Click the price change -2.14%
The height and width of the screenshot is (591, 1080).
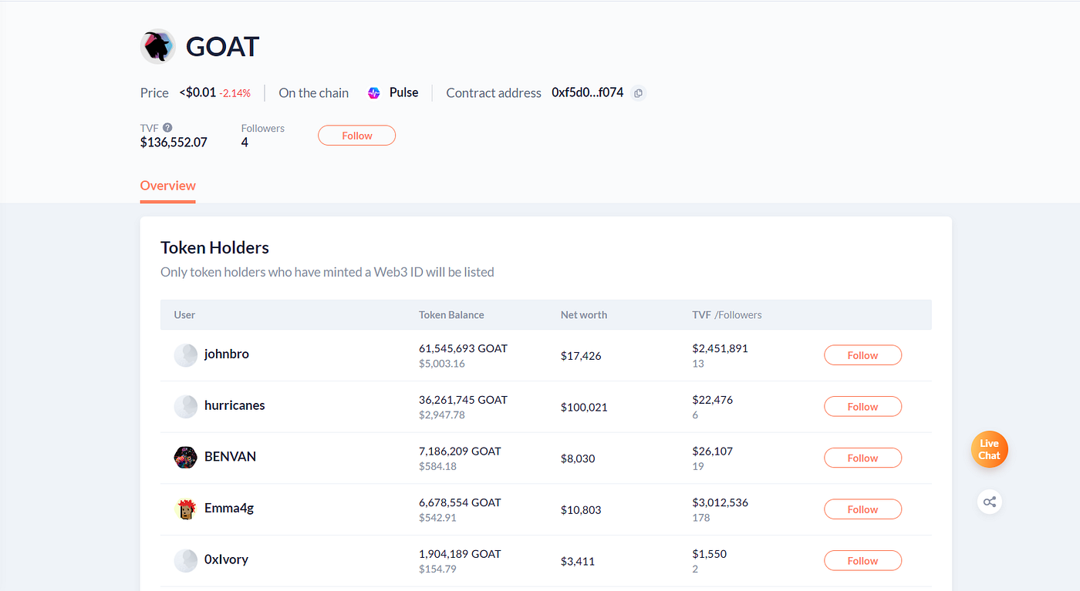point(235,93)
